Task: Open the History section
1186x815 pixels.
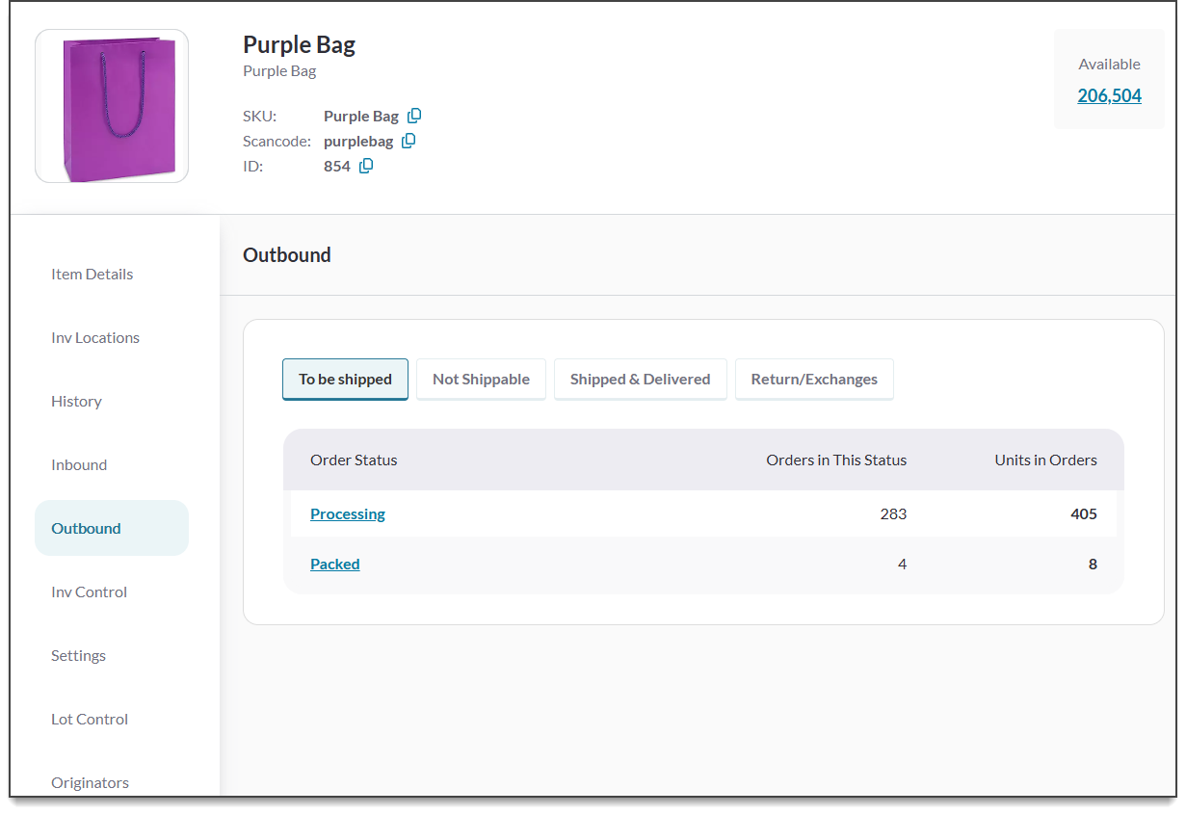Action: click(76, 401)
